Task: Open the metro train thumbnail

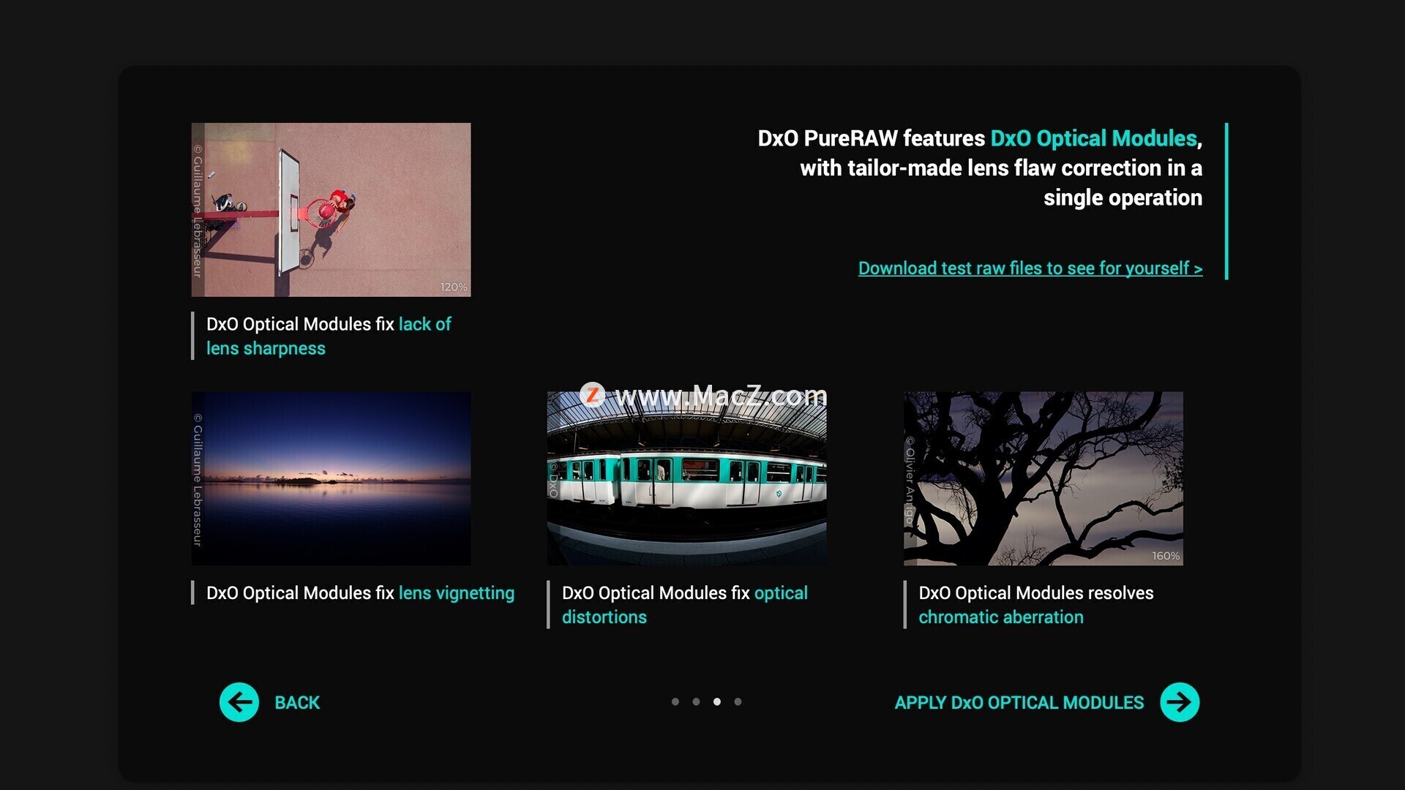Action: (x=686, y=478)
